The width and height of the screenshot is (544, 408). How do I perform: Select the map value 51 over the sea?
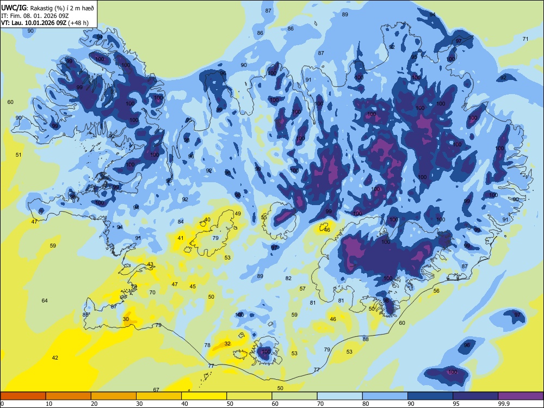[x=18, y=154]
